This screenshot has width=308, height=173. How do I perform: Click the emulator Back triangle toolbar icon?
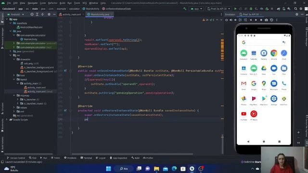click(x=251, y=20)
